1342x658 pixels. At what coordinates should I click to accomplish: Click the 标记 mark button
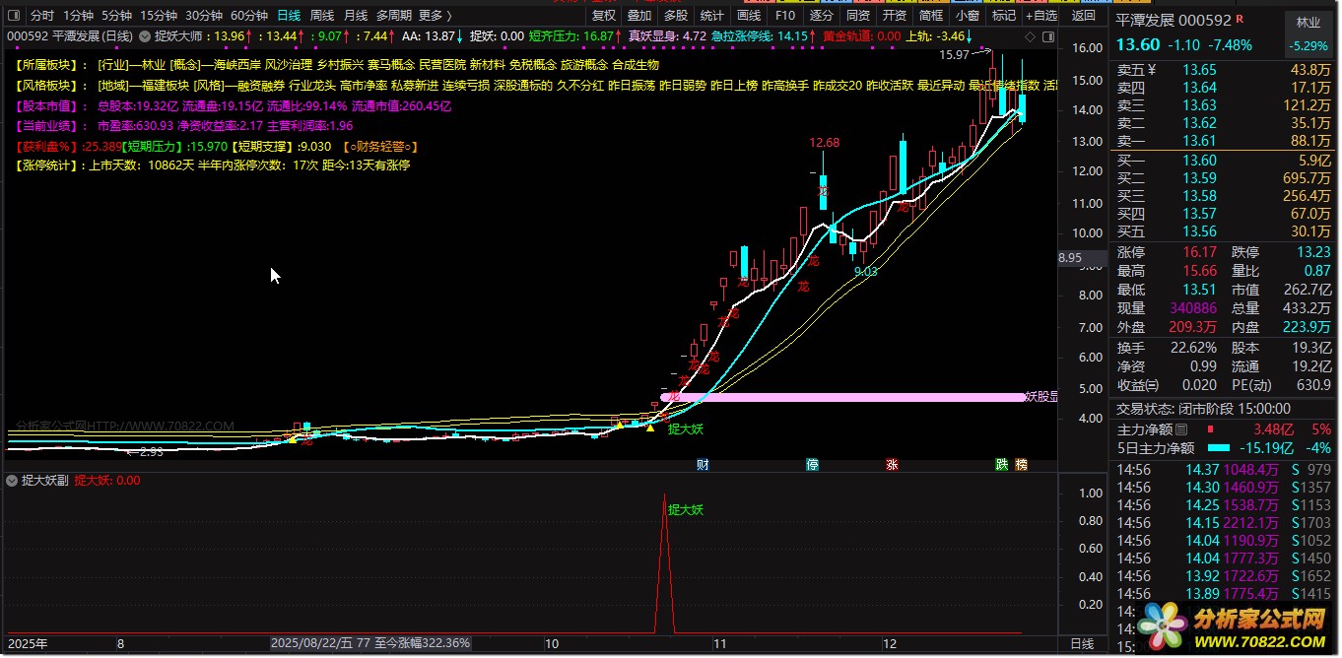click(1004, 16)
